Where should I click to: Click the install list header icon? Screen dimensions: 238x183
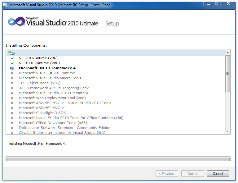[x=11, y=53]
